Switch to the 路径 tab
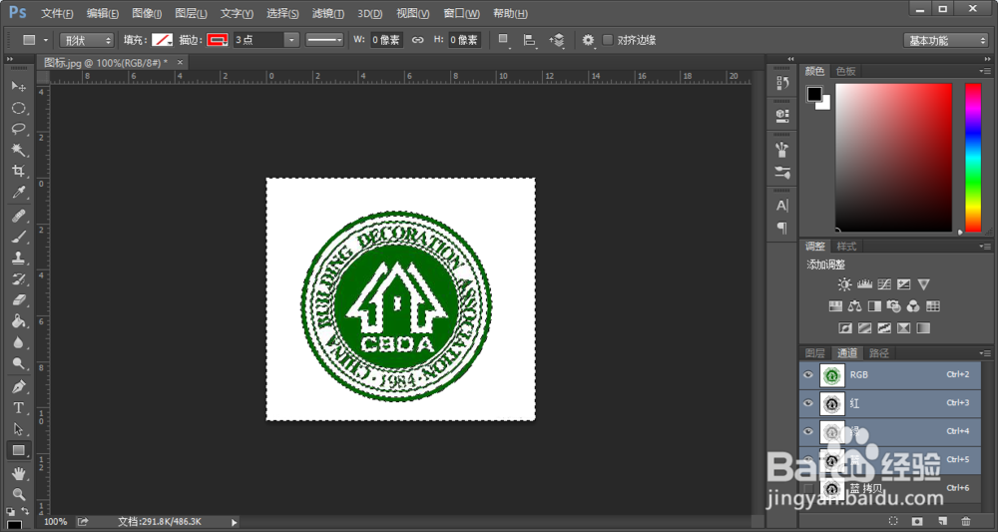Viewport: 998px width, 532px height. pyautogui.click(x=879, y=353)
